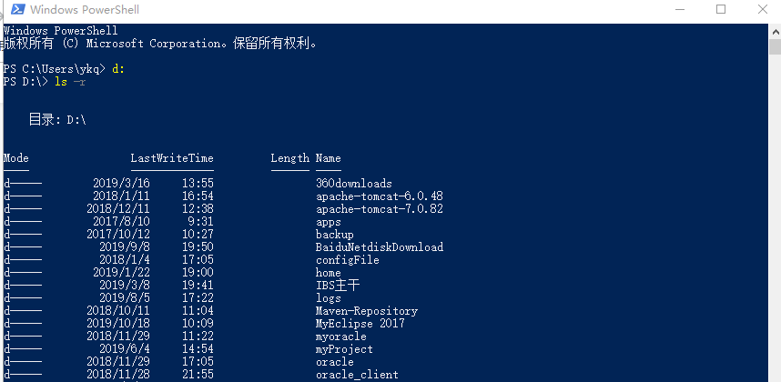Screen dimensions: 781x382
Task: Click the vertical scrollbar thumb
Action: click(775, 46)
